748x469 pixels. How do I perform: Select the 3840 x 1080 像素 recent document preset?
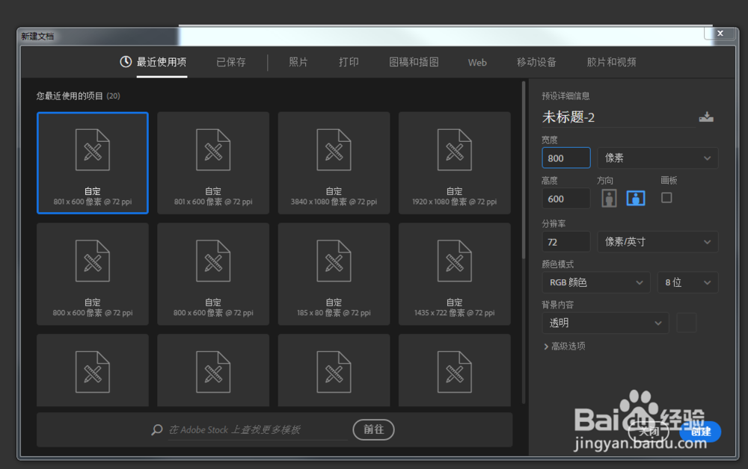(334, 162)
